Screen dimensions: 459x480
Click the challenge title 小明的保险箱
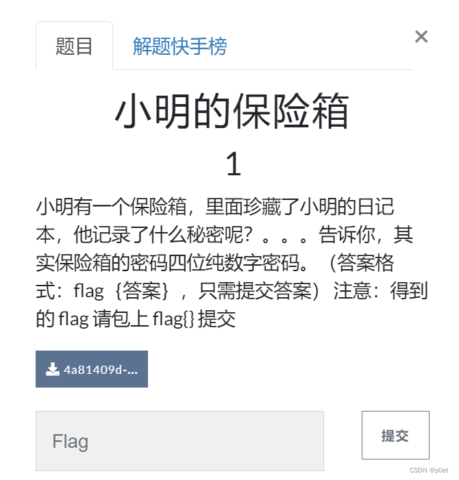point(232,111)
